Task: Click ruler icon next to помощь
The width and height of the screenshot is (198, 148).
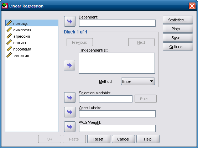Action: point(9,23)
